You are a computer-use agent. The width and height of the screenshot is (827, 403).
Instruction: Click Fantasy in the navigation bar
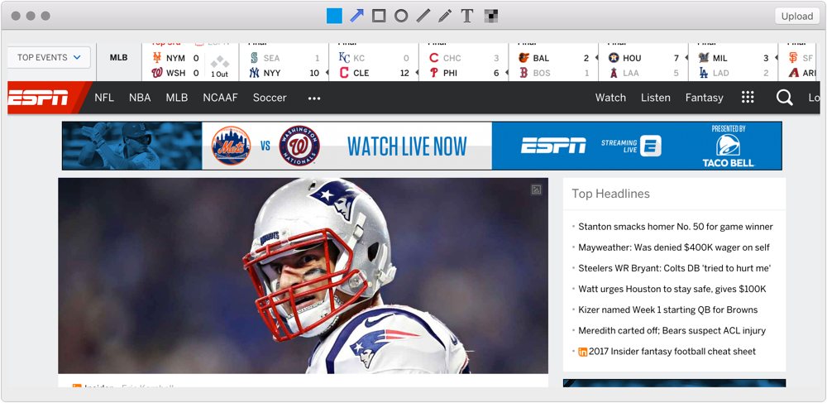[x=704, y=98]
